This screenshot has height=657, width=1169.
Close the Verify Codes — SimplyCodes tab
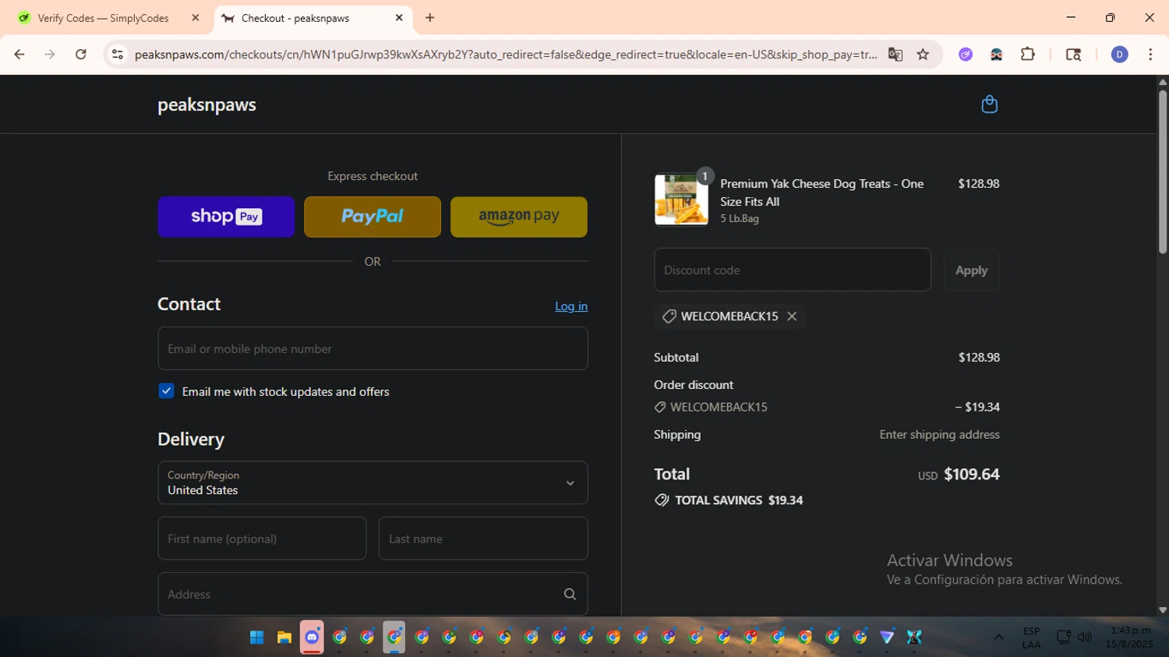[x=196, y=18]
